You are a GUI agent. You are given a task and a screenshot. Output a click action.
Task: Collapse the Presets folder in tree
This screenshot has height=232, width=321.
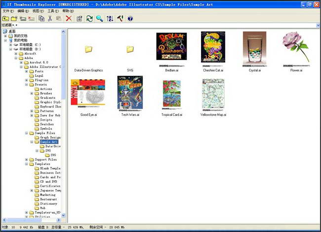click(x=27, y=84)
